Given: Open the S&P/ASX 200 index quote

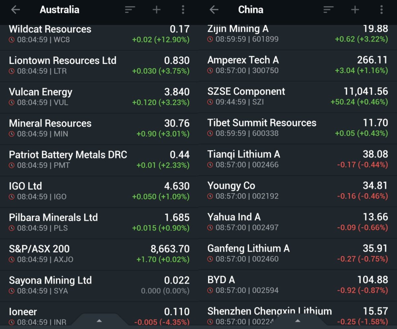Looking at the screenshot, I should [x=96, y=254].
